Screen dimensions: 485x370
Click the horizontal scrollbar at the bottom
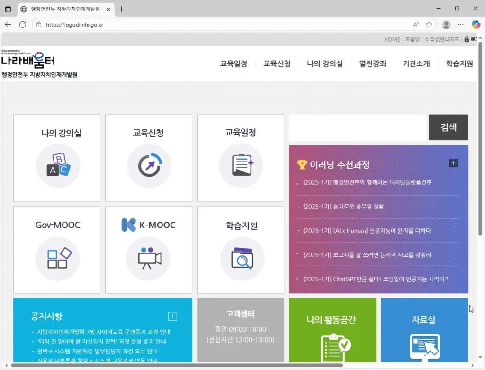175,365
